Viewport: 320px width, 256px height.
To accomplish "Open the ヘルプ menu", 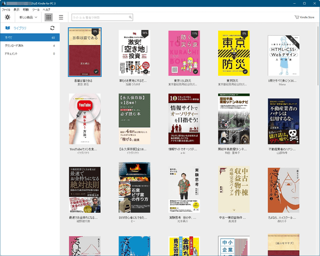I will coord(46,10).
